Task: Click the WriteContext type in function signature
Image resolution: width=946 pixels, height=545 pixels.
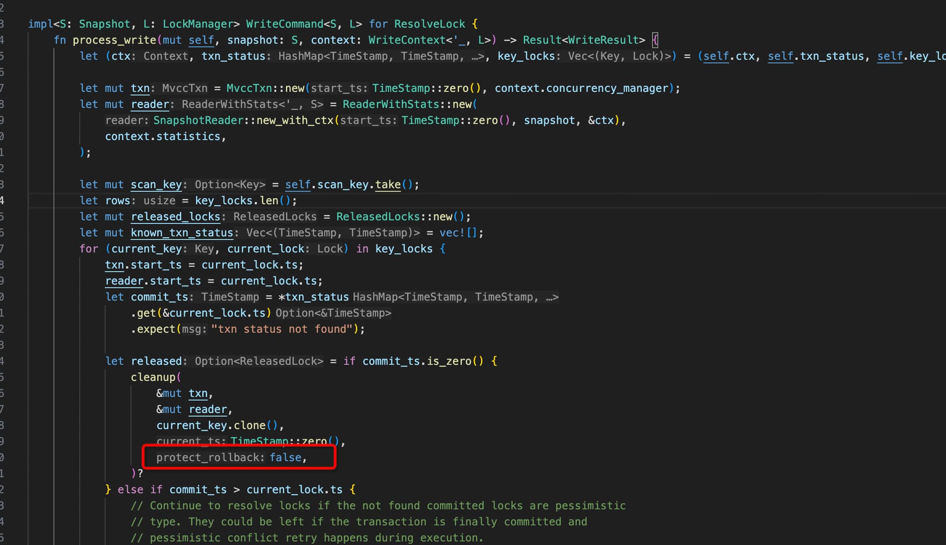Action: (x=406, y=40)
